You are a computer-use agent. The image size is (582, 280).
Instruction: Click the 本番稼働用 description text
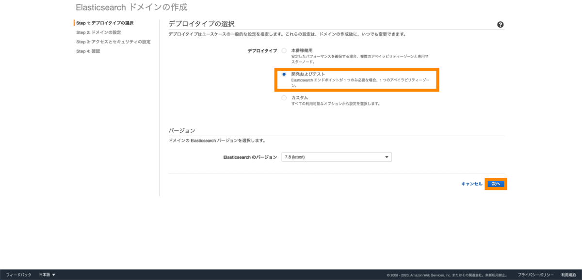(x=359, y=59)
